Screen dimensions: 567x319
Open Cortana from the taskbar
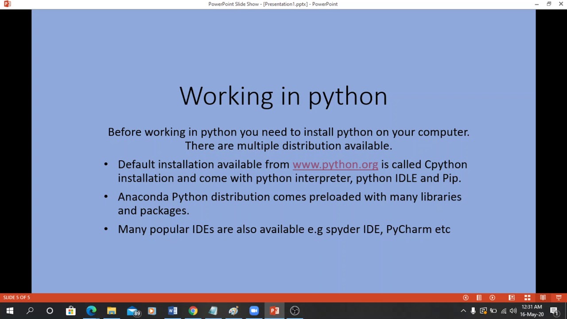pos(50,311)
